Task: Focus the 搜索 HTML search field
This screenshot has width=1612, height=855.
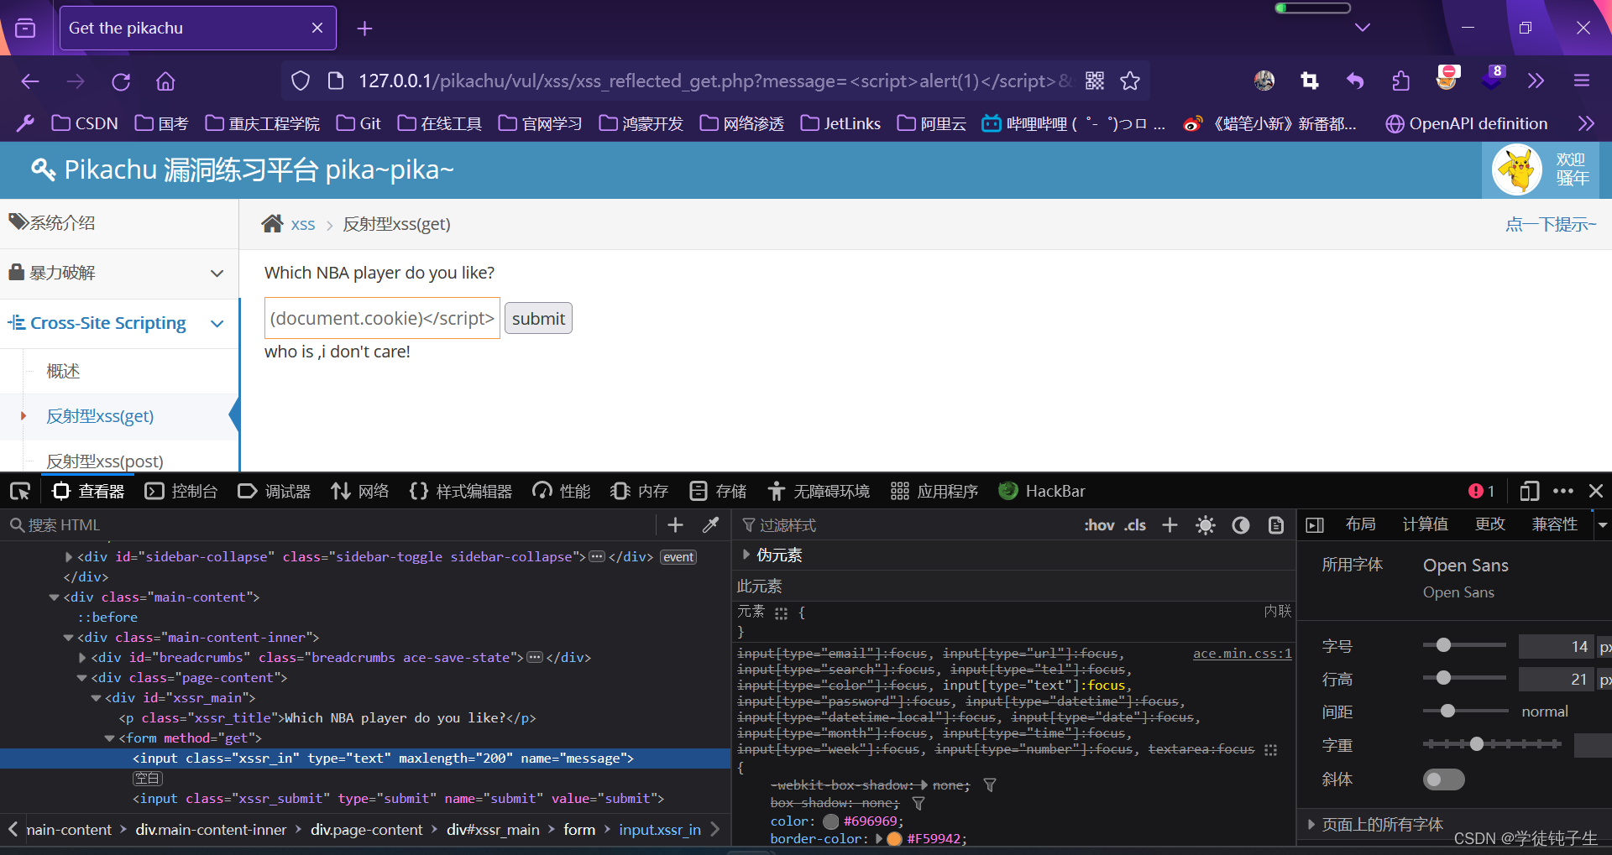Action: 332,524
